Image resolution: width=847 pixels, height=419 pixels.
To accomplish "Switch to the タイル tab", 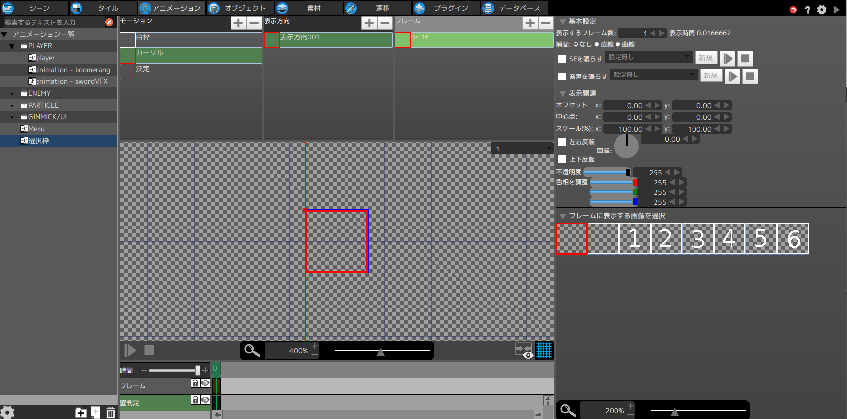I will pos(103,8).
